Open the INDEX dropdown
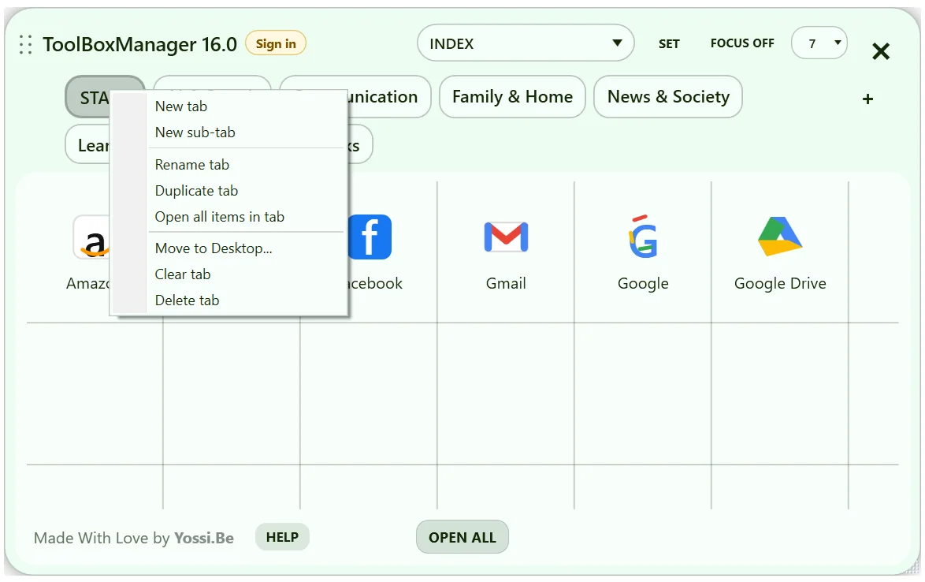925x582 pixels. pos(525,43)
